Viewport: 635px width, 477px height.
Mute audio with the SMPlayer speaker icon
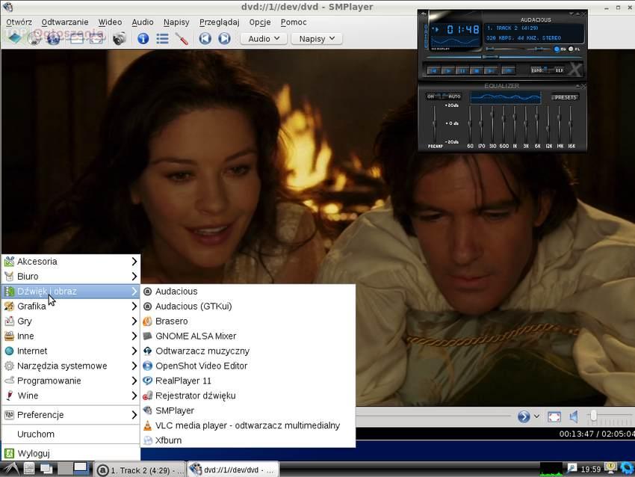(574, 416)
